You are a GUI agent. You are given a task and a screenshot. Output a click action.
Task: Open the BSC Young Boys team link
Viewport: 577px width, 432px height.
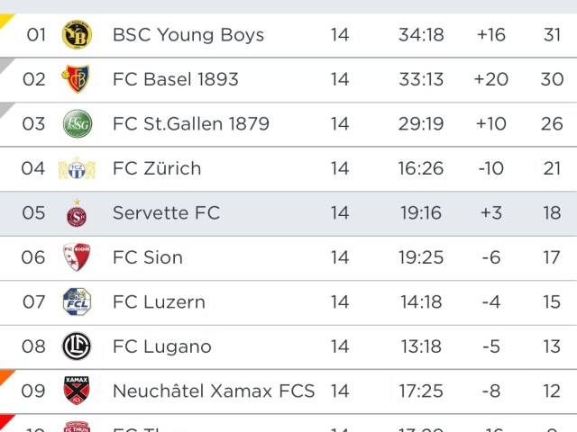188,35
